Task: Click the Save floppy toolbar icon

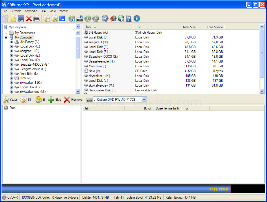Action: tap(21, 18)
